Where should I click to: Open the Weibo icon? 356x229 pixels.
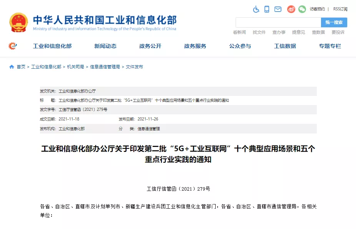click(x=291, y=9)
